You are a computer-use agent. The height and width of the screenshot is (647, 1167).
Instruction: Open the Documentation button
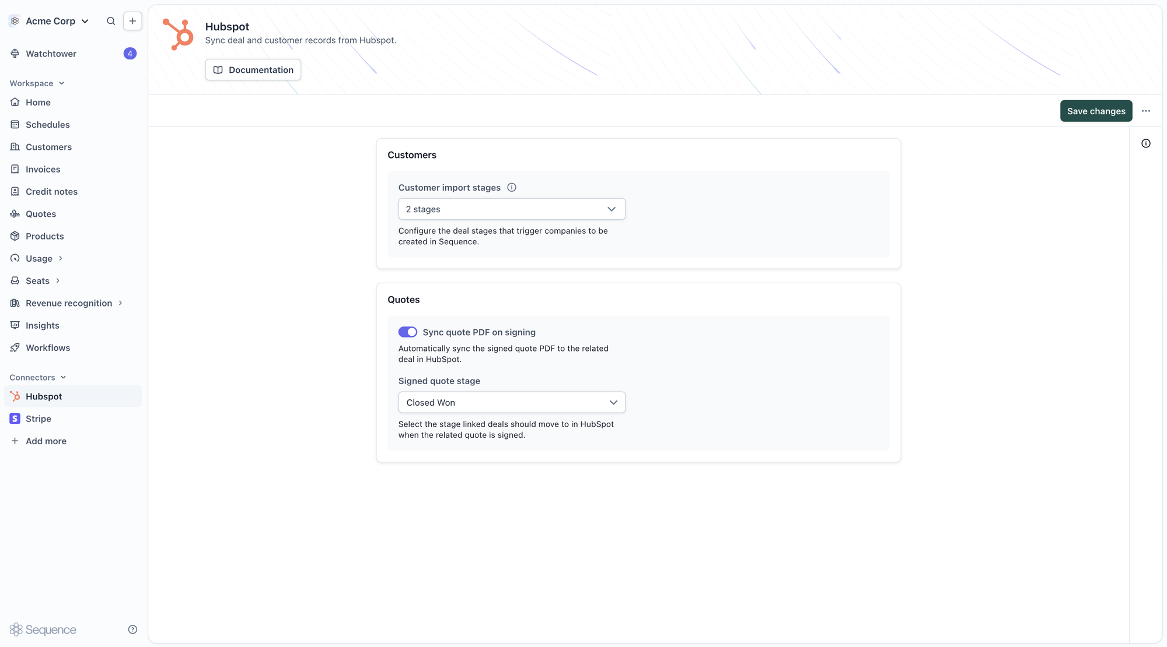[253, 70]
